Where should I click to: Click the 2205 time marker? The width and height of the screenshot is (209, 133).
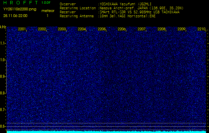[102, 29]
